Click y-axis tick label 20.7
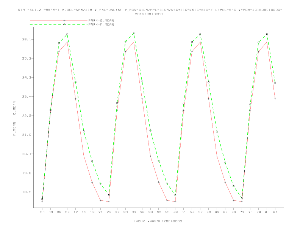 [26, 154]
